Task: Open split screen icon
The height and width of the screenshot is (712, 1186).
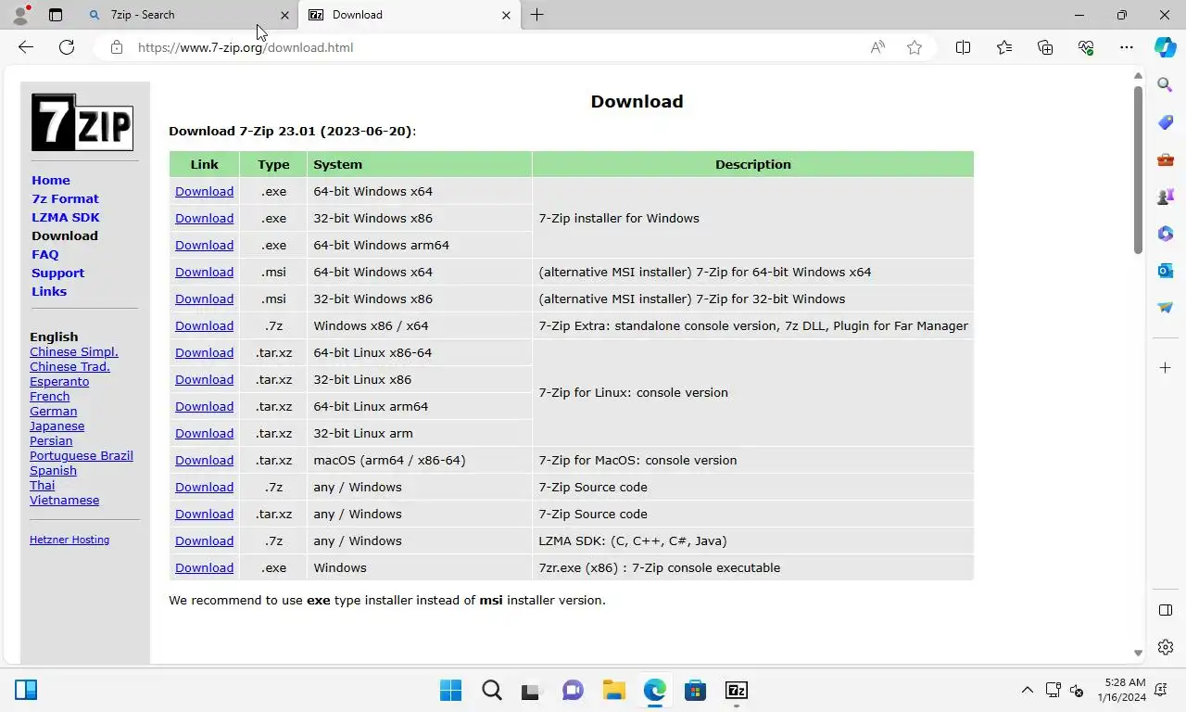Action: point(963,47)
